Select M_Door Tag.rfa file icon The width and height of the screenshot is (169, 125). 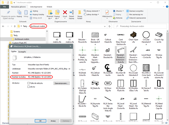(x=108, y=83)
